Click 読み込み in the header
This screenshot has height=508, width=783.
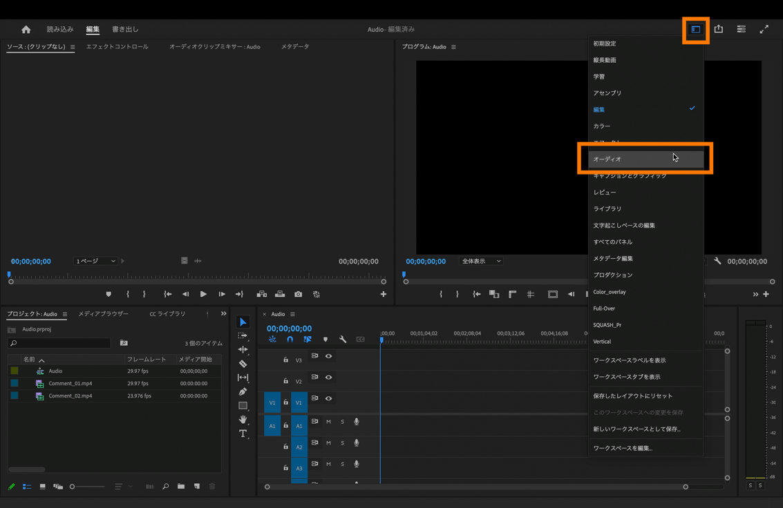60,30
